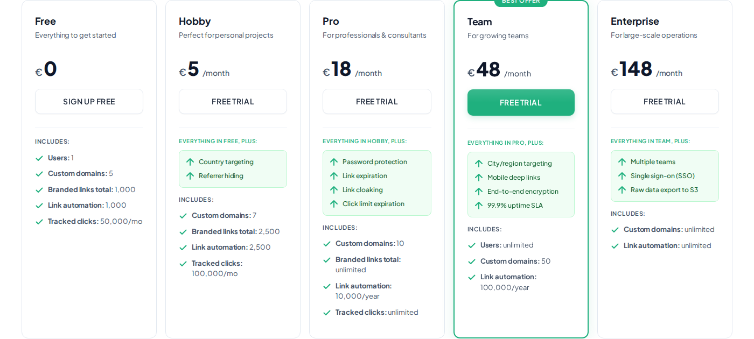Click the arrow icon next to Mobile deep links
The image size is (754, 339).
click(x=478, y=177)
